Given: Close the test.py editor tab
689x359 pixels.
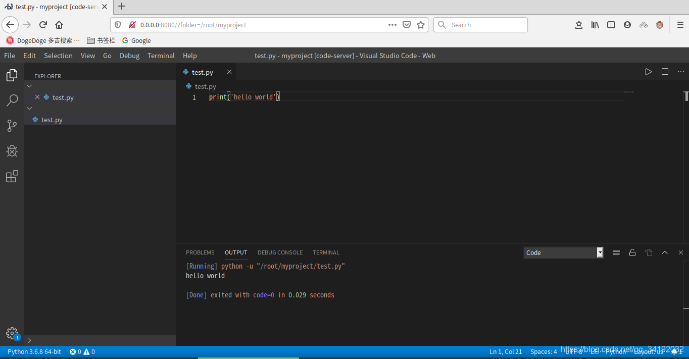Looking at the screenshot, I should (229, 72).
